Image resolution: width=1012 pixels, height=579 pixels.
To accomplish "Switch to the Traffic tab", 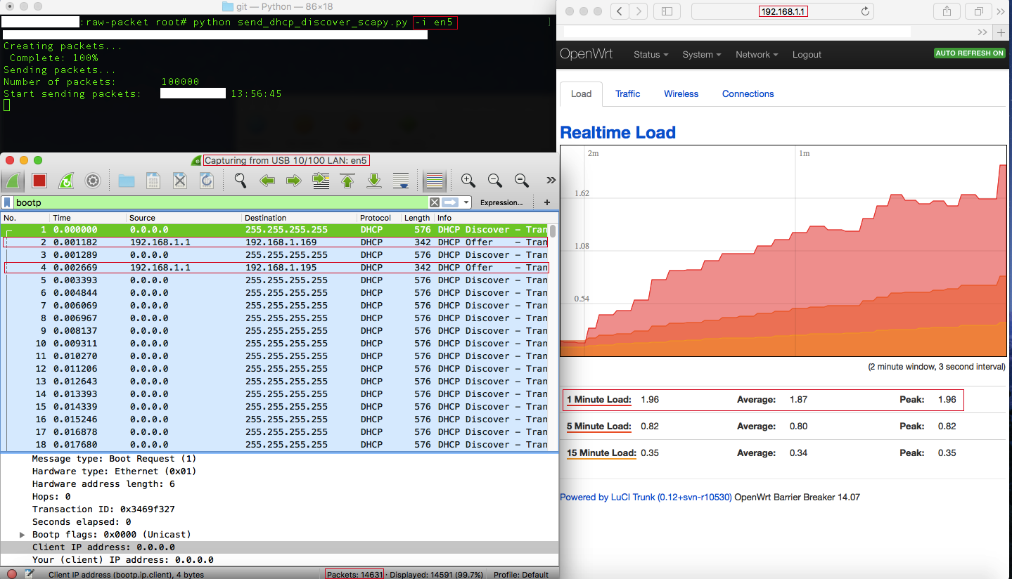I will point(627,93).
